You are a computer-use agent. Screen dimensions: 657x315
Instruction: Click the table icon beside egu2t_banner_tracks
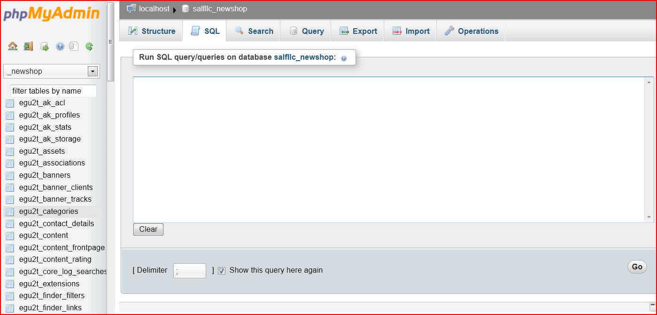coord(10,199)
